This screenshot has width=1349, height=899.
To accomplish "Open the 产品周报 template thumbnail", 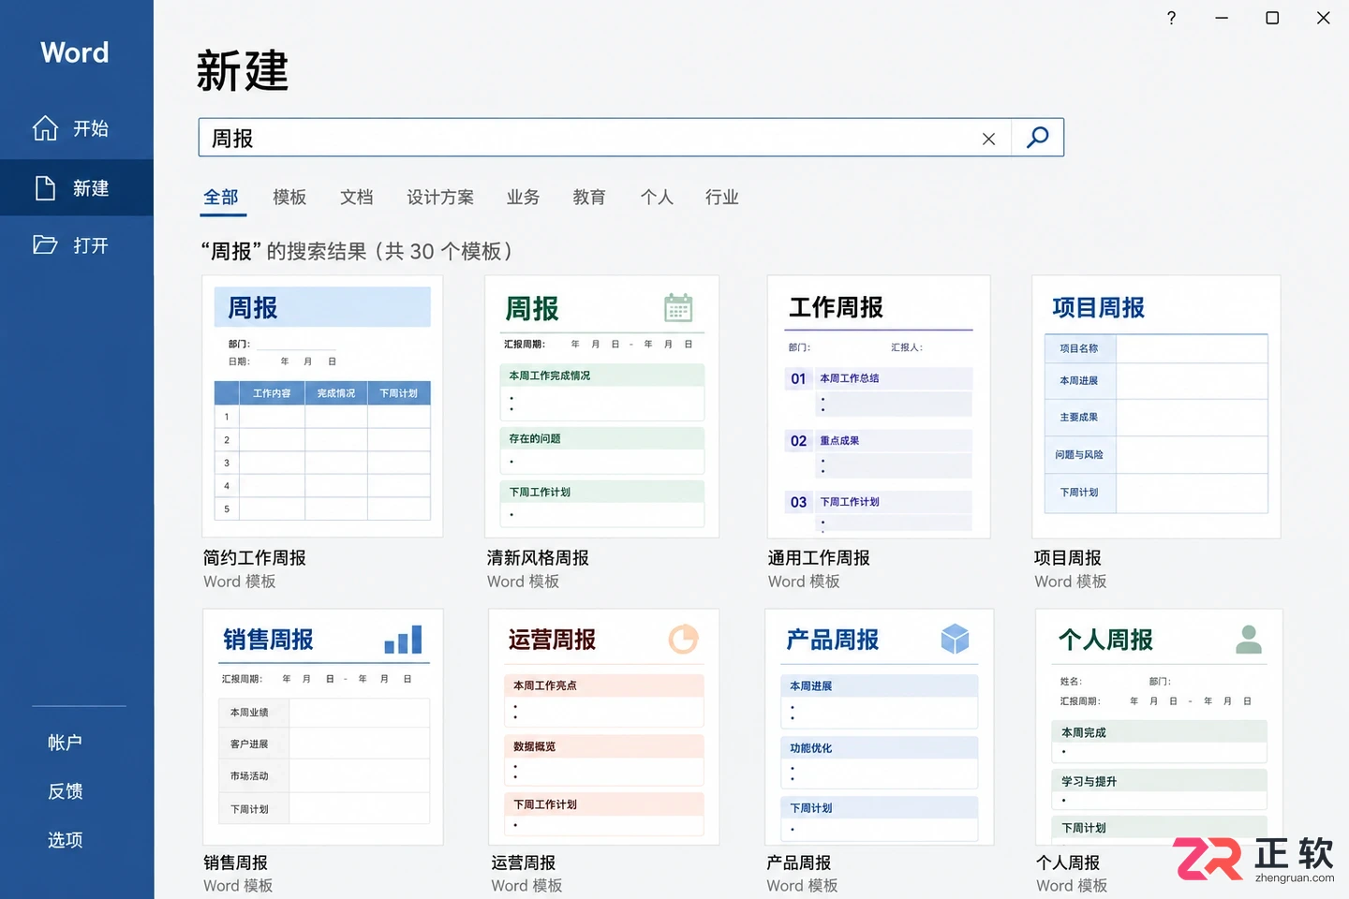I will [x=880, y=727].
